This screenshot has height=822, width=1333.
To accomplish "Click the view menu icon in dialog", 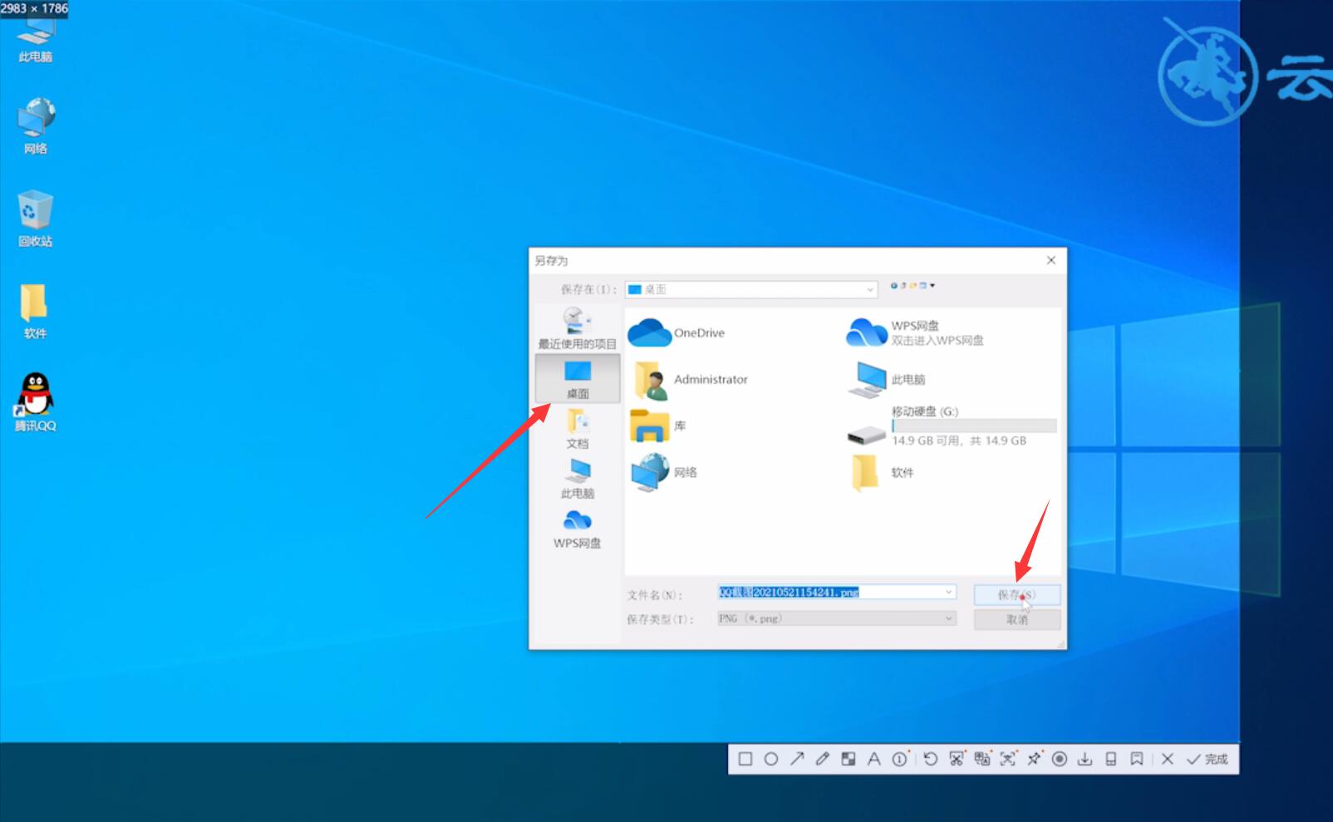I will pos(922,285).
